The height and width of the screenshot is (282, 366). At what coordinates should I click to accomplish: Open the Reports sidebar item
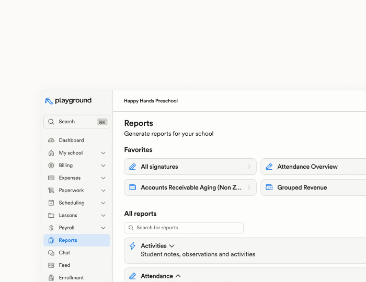click(x=77, y=240)
